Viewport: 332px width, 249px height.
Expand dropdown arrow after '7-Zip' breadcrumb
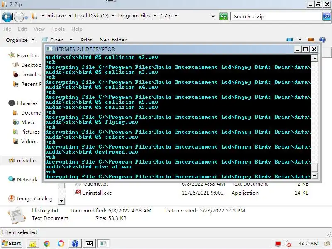click(x=176, y=16)
